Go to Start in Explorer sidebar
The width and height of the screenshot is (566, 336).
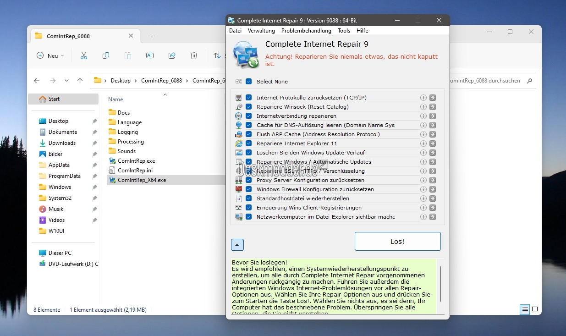click(63, 99)
